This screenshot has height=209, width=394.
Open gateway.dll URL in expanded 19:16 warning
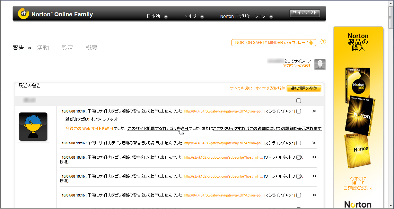pos(224,112)
